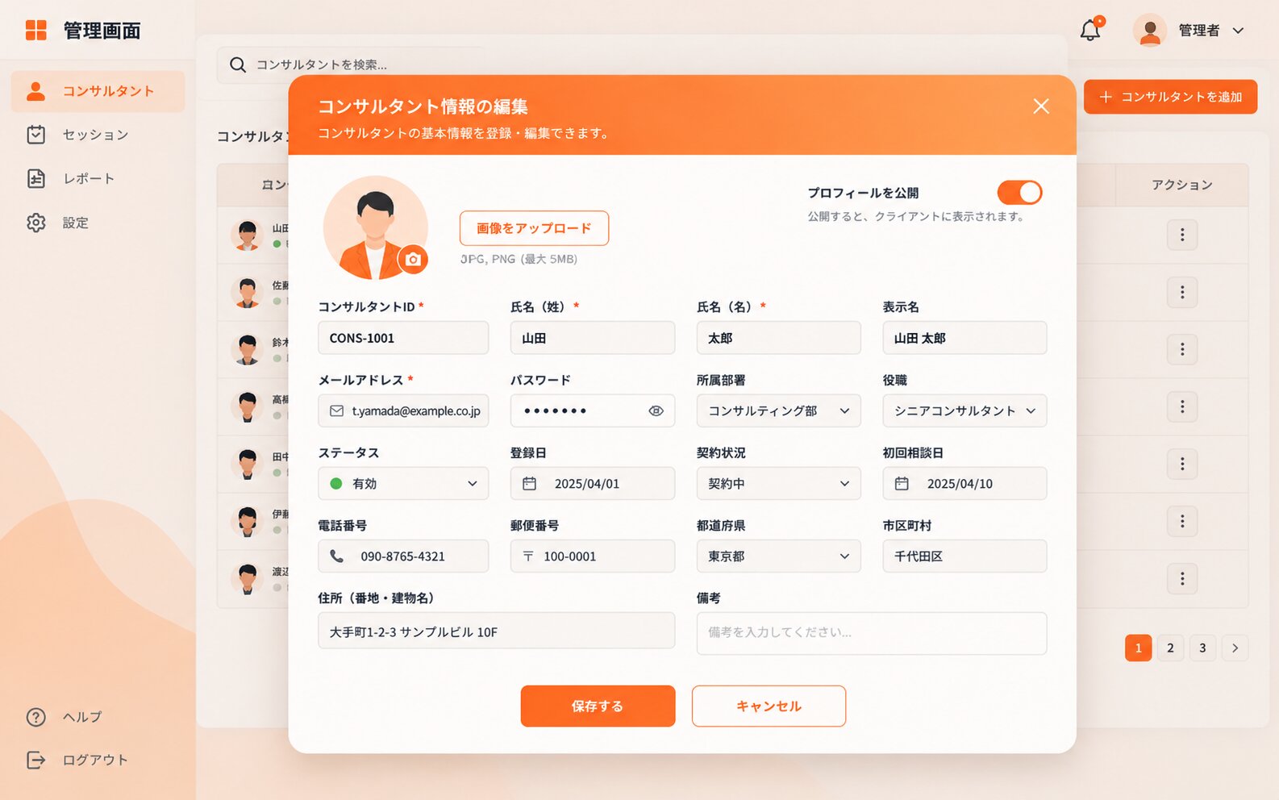Viewport: 1279px width, 800px height.
Task: Open the 都道府県 dropdown showing 東京都
Action: coord(779,556)
